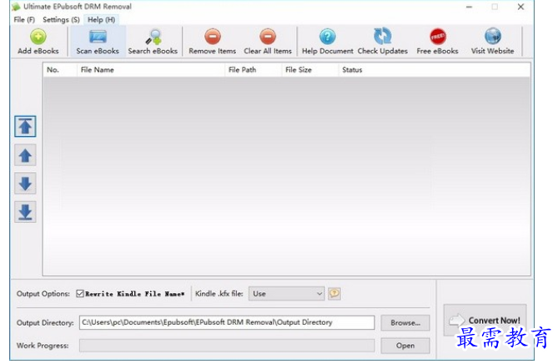The image size is (558, 364).
Task: Click the Open button
Action: click(x=405, y=346)
